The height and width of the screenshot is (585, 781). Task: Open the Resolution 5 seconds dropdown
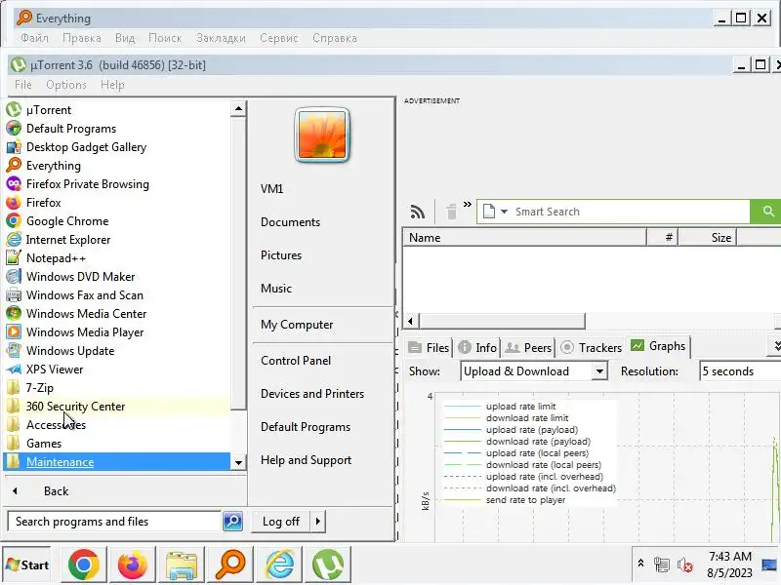(x=740, y=371)
